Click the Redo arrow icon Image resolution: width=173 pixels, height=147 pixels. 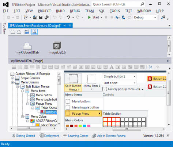coord(78,17)
